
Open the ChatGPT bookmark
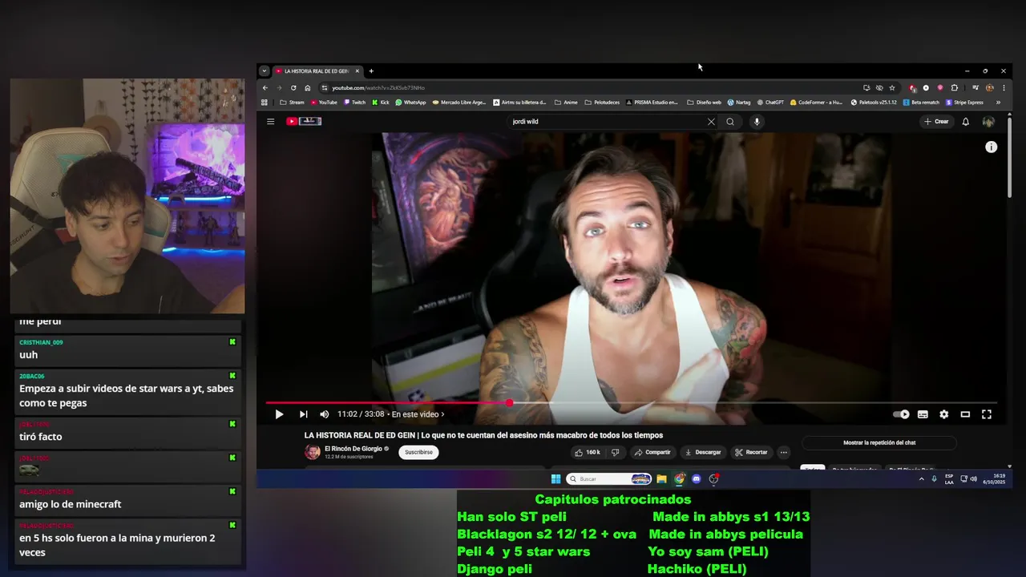coord(770,103)
